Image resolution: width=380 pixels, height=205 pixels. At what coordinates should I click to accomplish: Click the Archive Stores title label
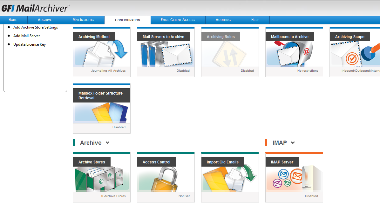click(x=92, y=162)
